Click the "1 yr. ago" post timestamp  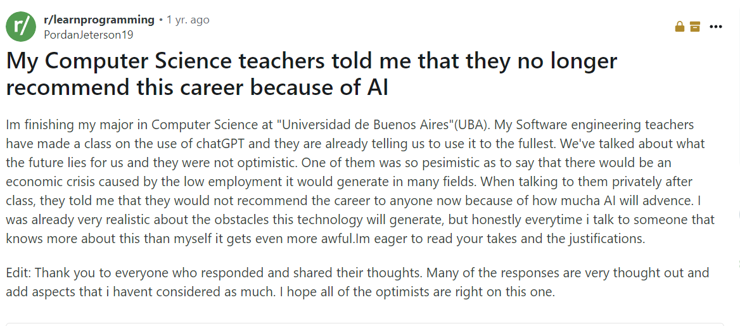click(188, 20)
